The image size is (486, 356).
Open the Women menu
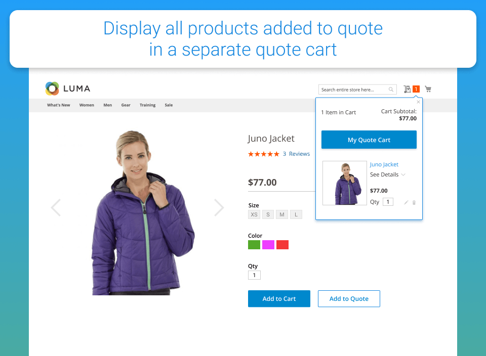(87, 105)
